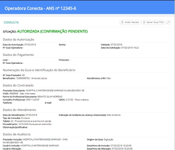The image size is (175, 150).
Task: Click the Dados de Auditoria section heading
Action: 17,134
